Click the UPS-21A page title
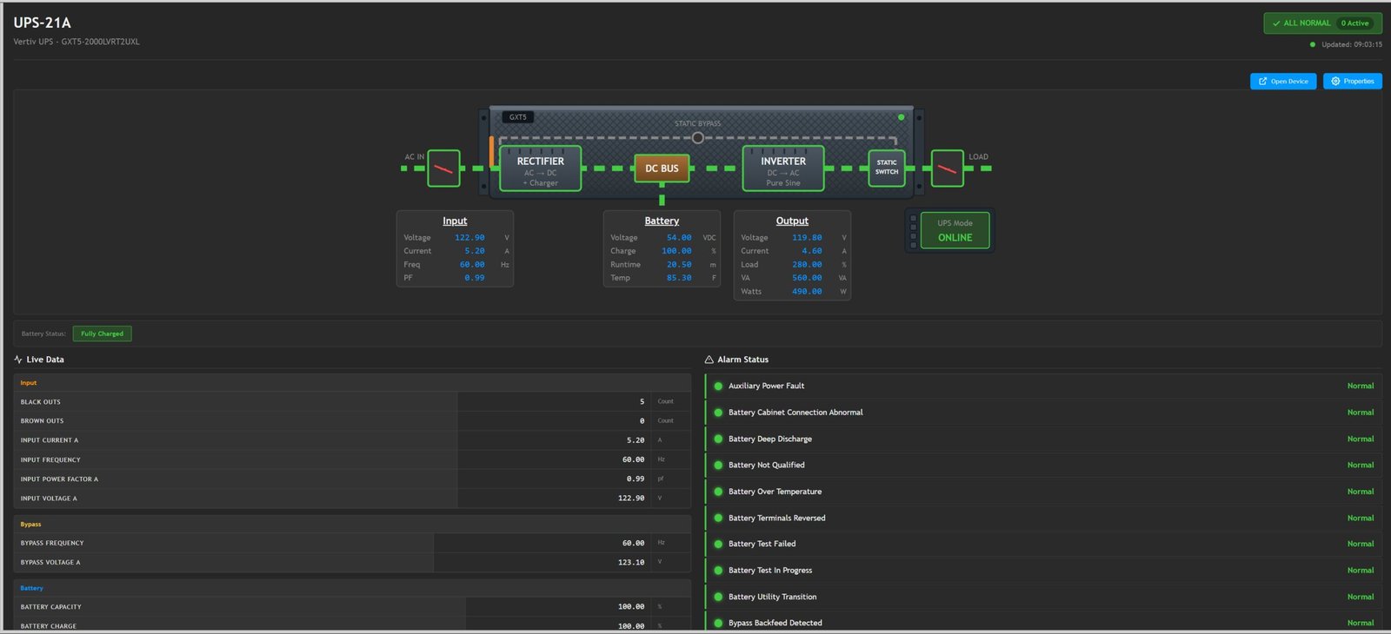The height and width of the screenshot is (634, 1391). pos(43,23)
